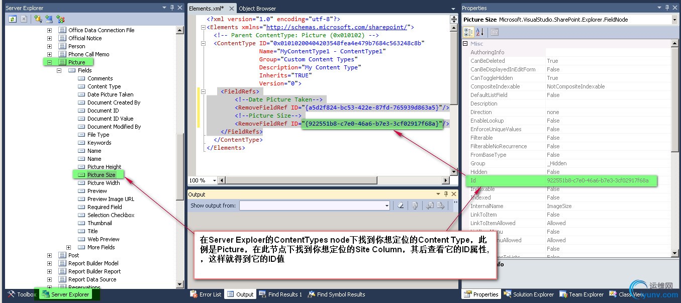
Task: Collapse the Misc category in Properties
Action: [x=464, y=44]
